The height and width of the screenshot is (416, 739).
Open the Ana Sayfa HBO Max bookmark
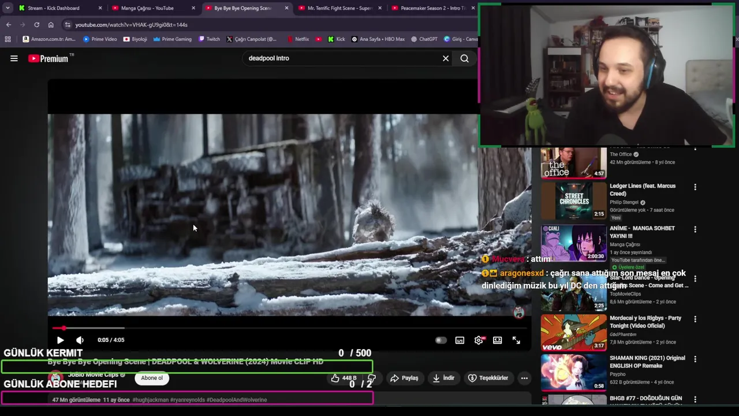(378, 39)
